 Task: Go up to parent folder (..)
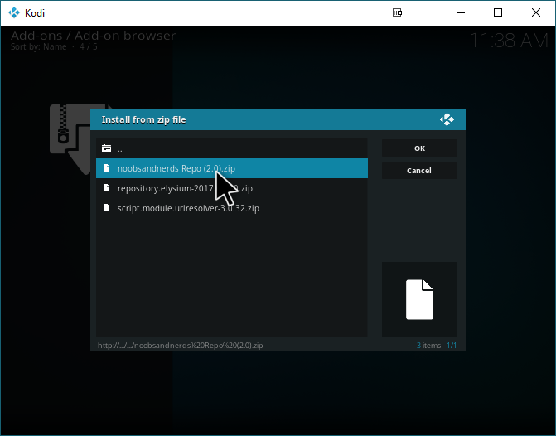pos(231,148)
